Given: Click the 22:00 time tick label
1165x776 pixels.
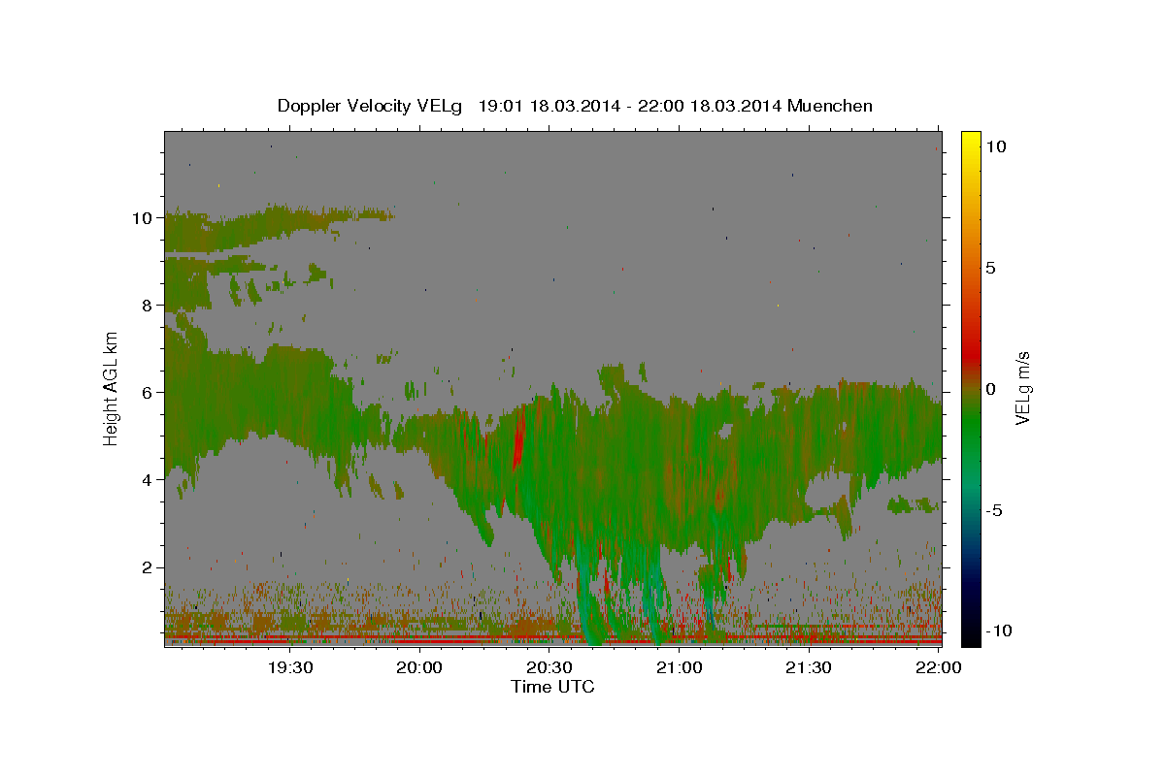Looking at the screenshot, I should (x=938, y=667).
